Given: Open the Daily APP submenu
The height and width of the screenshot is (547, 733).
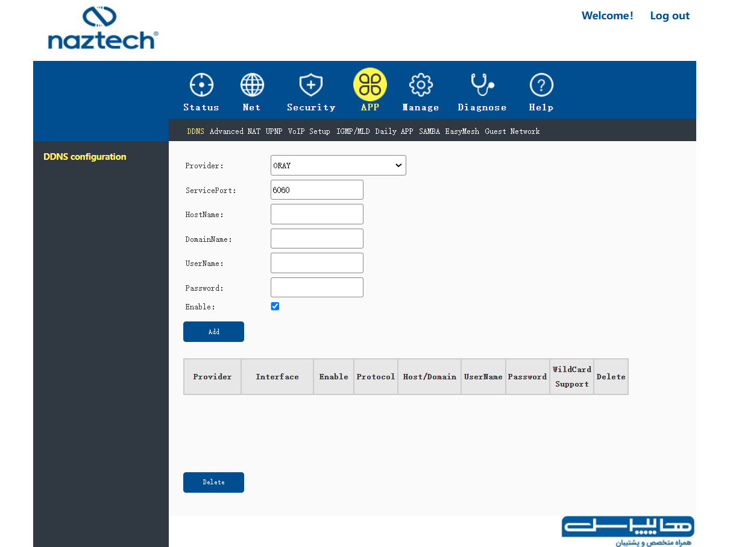Looking at the screenshot, I should [394, 131].
